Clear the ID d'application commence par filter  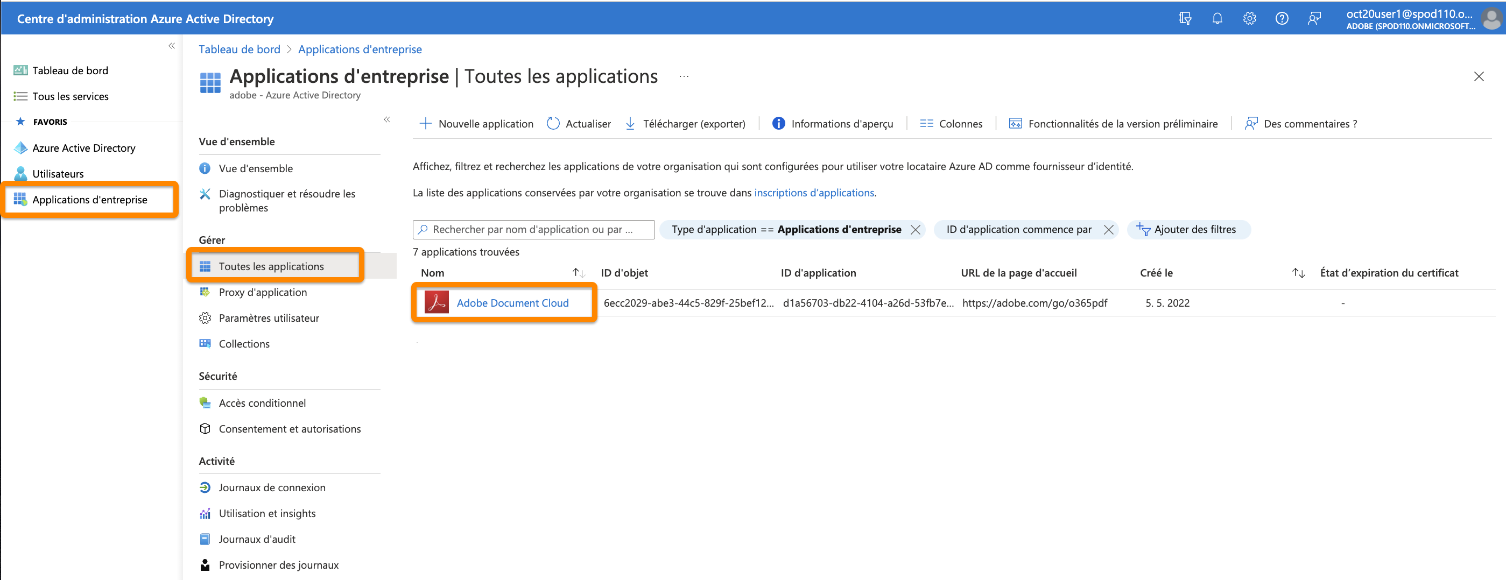(x=1108, y=229)
